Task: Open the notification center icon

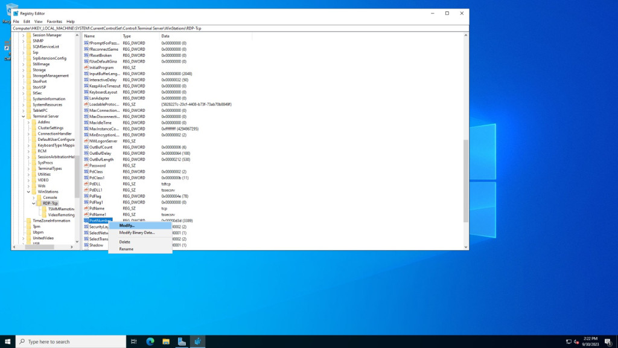Action: click(x=608, y=342)
